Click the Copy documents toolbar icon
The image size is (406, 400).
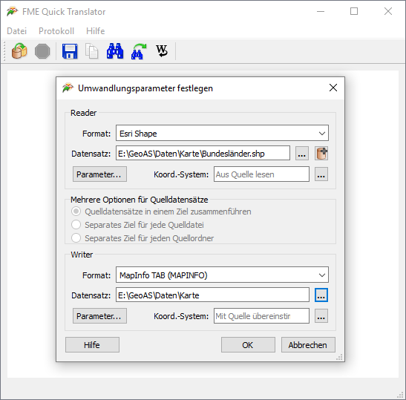click(x=91, y=51)
